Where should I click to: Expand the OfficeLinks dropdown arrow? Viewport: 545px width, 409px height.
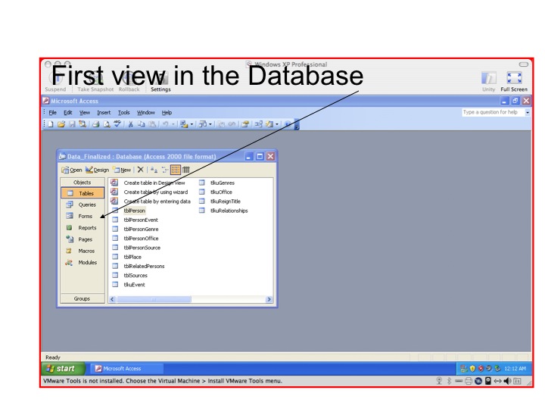(x=192, y=124)
